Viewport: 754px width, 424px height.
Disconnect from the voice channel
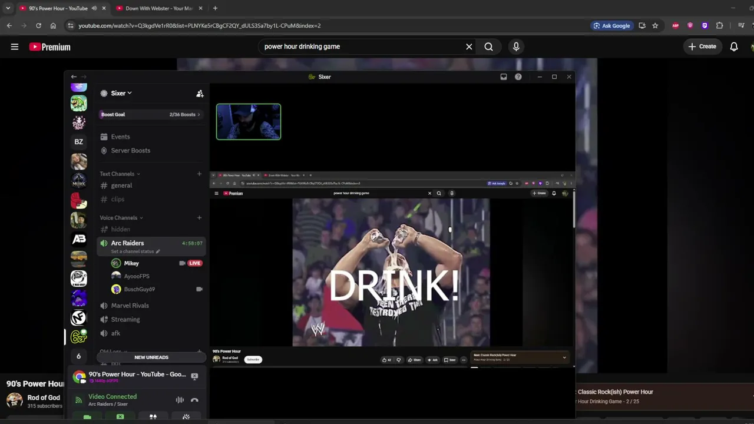[194, 400]
